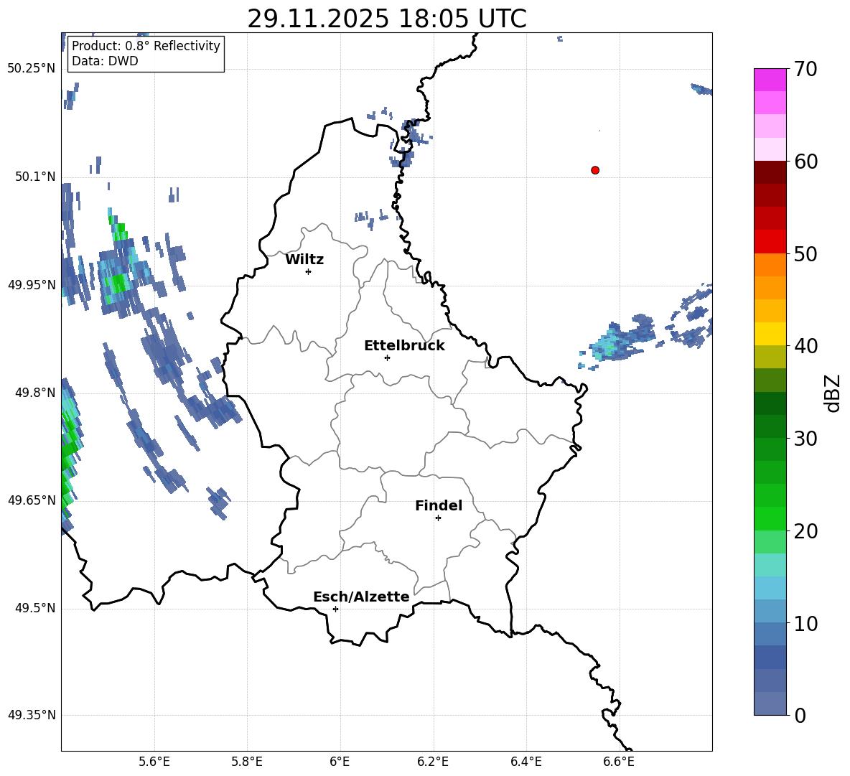
Task: Click the 60 value on the colorbar
Action: [805, 162]
